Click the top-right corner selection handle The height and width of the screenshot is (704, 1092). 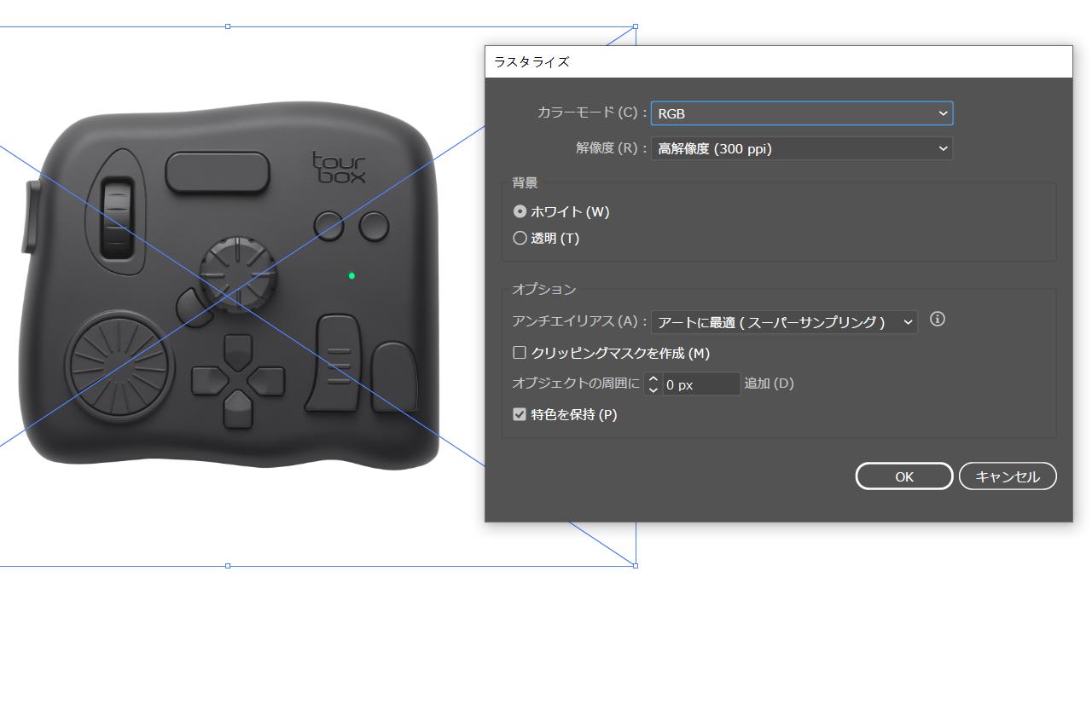636,26
